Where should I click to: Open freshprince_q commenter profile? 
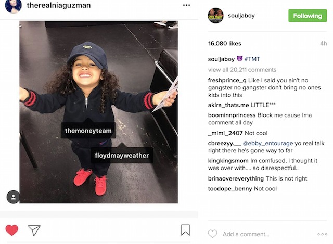227,80
